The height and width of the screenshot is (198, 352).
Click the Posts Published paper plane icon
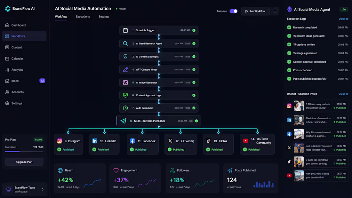tap(230, 170)
